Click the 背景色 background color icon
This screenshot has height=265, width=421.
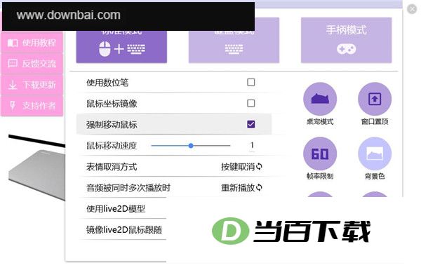(x=375, y=154)
